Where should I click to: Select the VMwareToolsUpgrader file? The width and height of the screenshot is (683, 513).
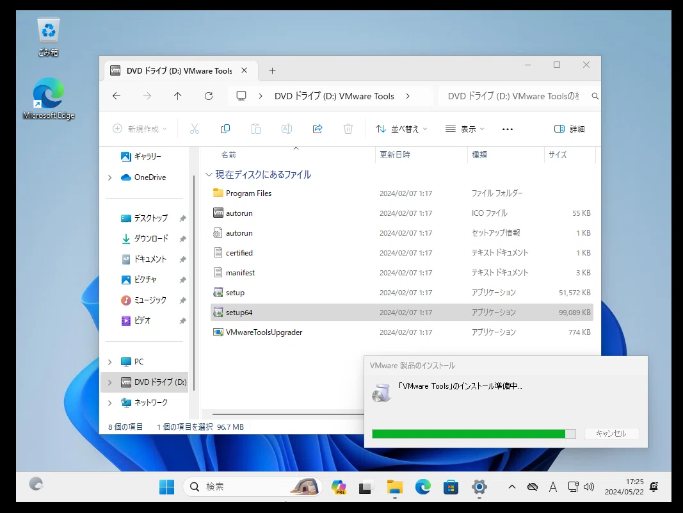tap(401, 332)
